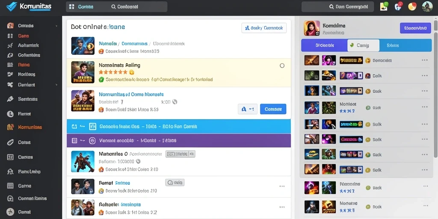
Task: Click the purple button in right panel header
Action: click(x=415, y=28)
